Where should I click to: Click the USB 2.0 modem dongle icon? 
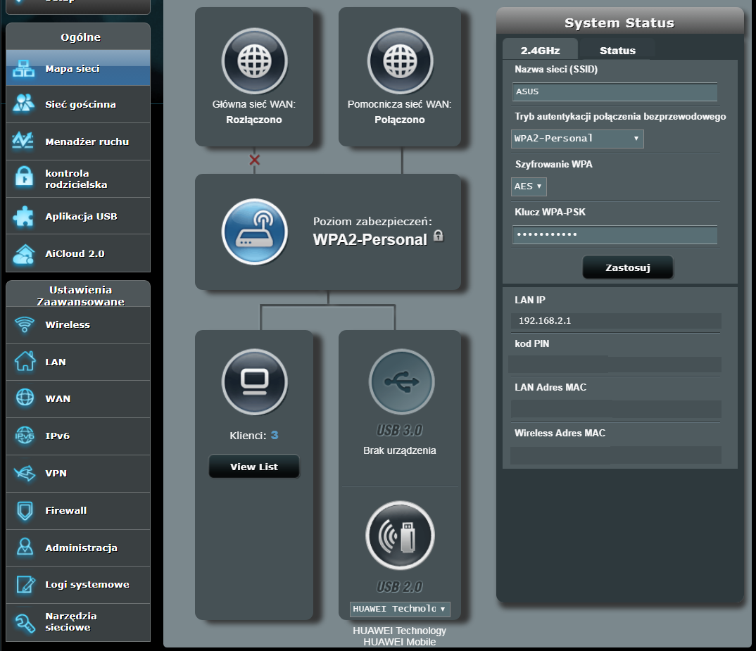pyautogui.click(x=400, y=536)
